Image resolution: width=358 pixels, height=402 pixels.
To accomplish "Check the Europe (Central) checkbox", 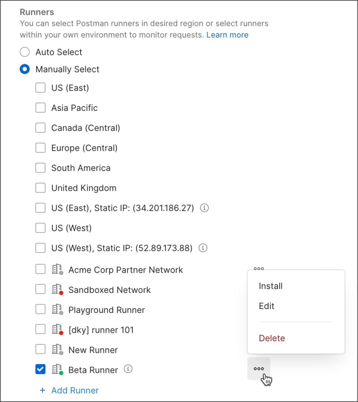I will point(40,148).
